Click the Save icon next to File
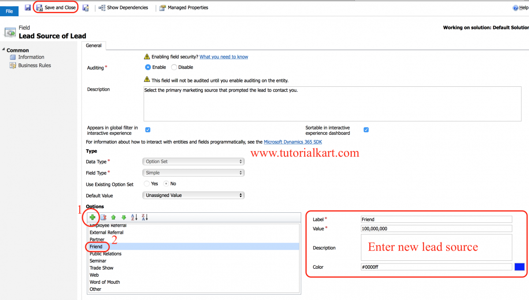Viewport: 529px width, 300px height. (27, 7)
